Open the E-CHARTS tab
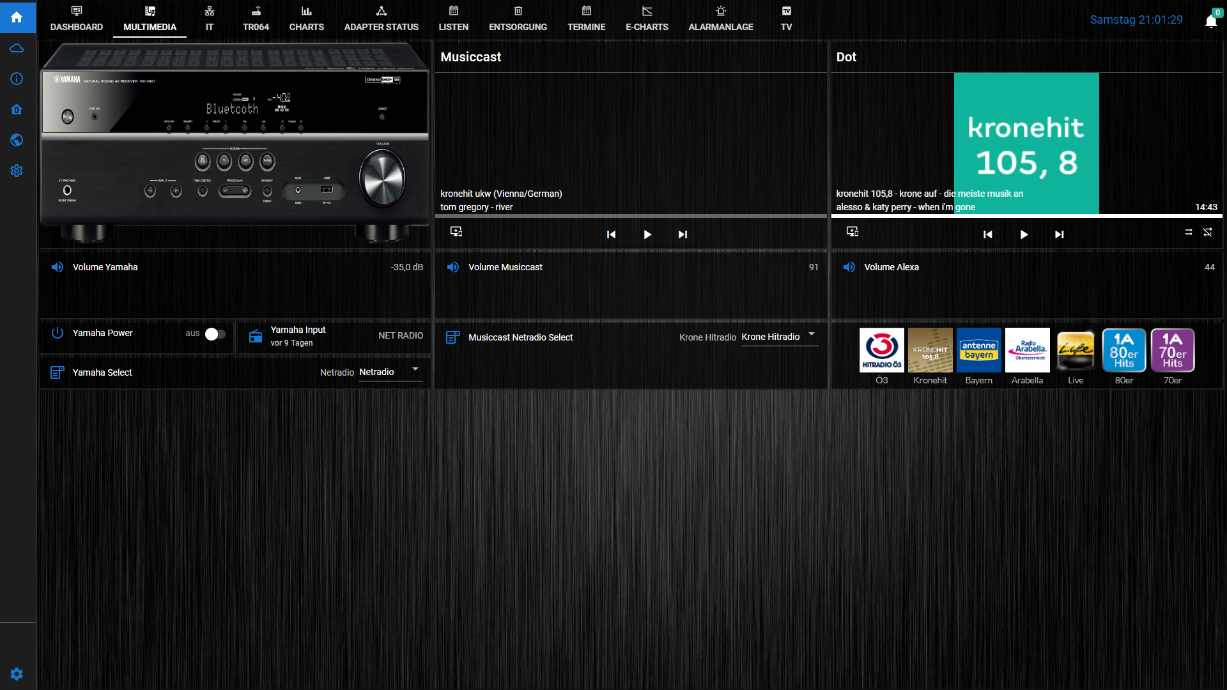The image size is (1227, 690). pos(647,19)
